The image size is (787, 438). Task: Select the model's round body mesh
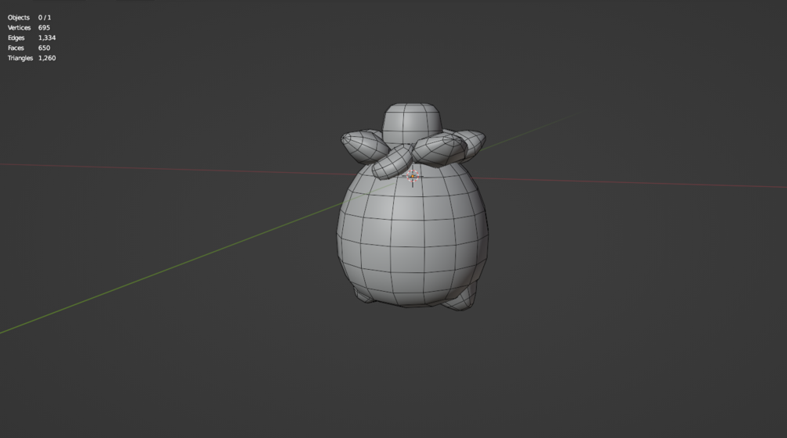click(413, 235)
